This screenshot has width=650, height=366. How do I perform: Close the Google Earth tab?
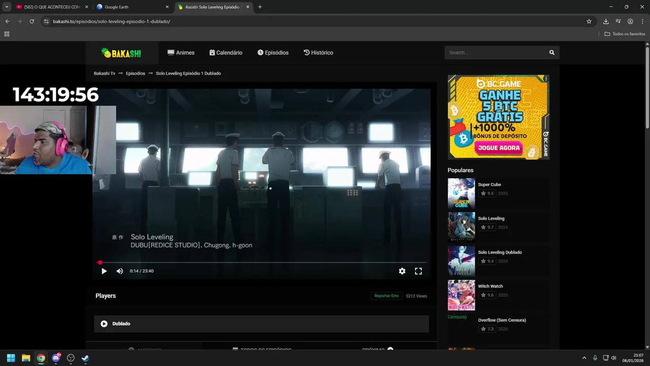[167, 7]
